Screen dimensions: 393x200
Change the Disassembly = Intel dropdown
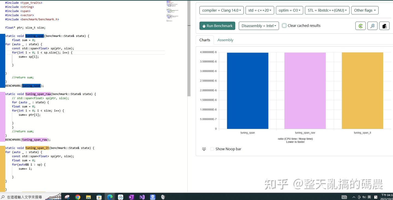pyautogui.click(x=259, y=26)
